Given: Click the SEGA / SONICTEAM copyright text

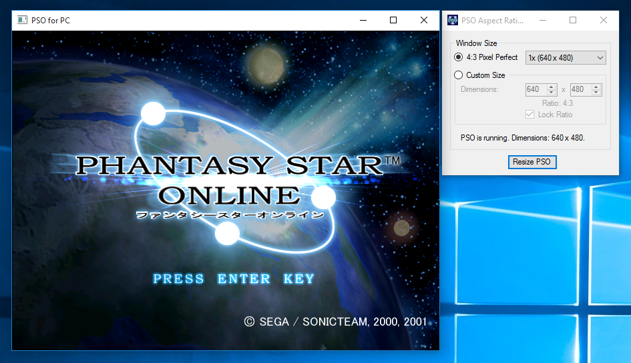Looking at the screenshot, I should 335,322.
